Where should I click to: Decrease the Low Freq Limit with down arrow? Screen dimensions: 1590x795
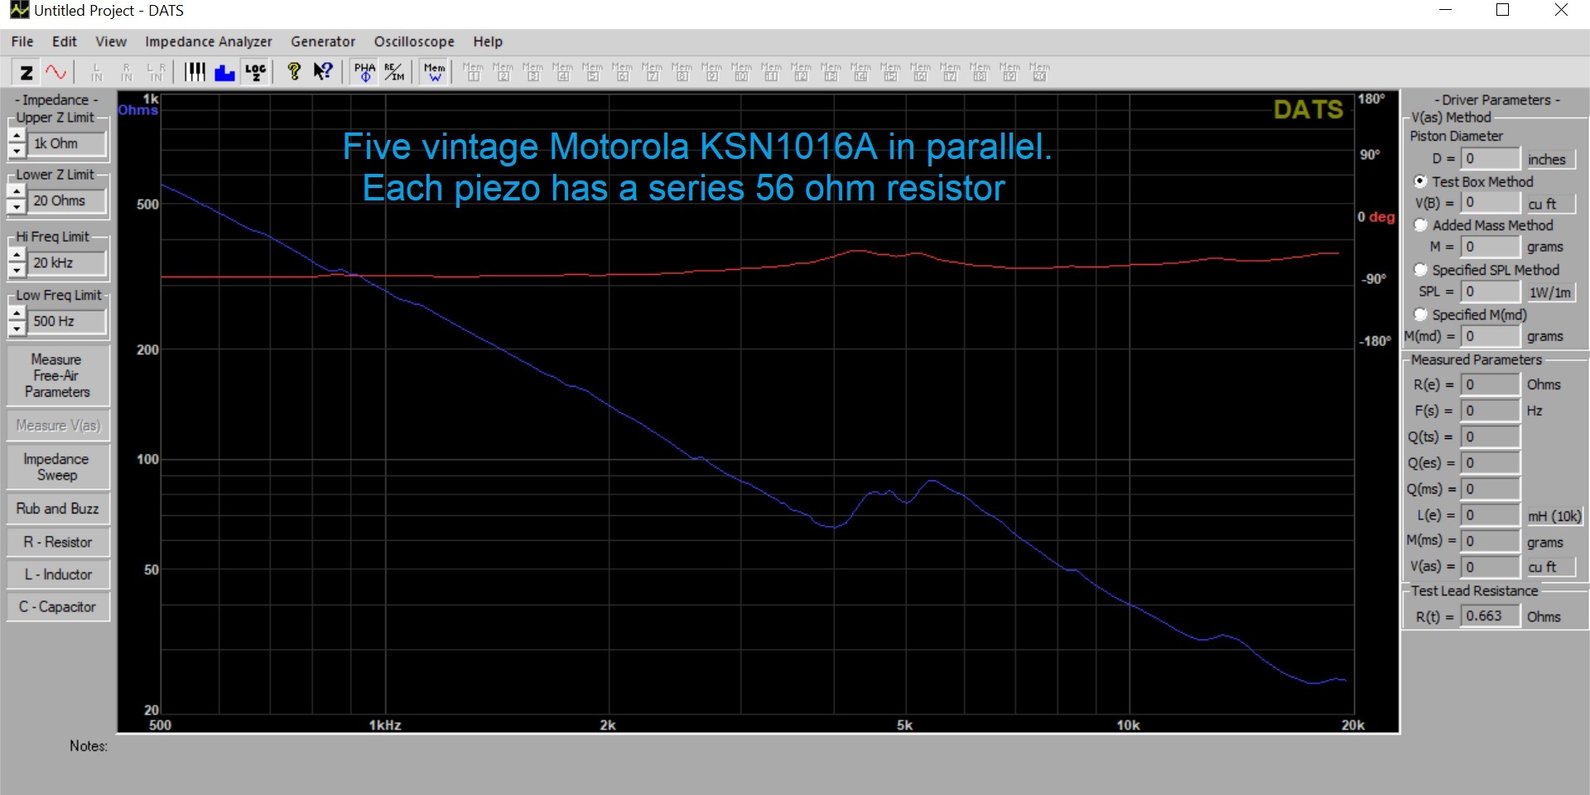coord(17,329)
